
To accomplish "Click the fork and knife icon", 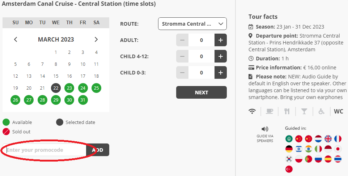I will 287,111.
